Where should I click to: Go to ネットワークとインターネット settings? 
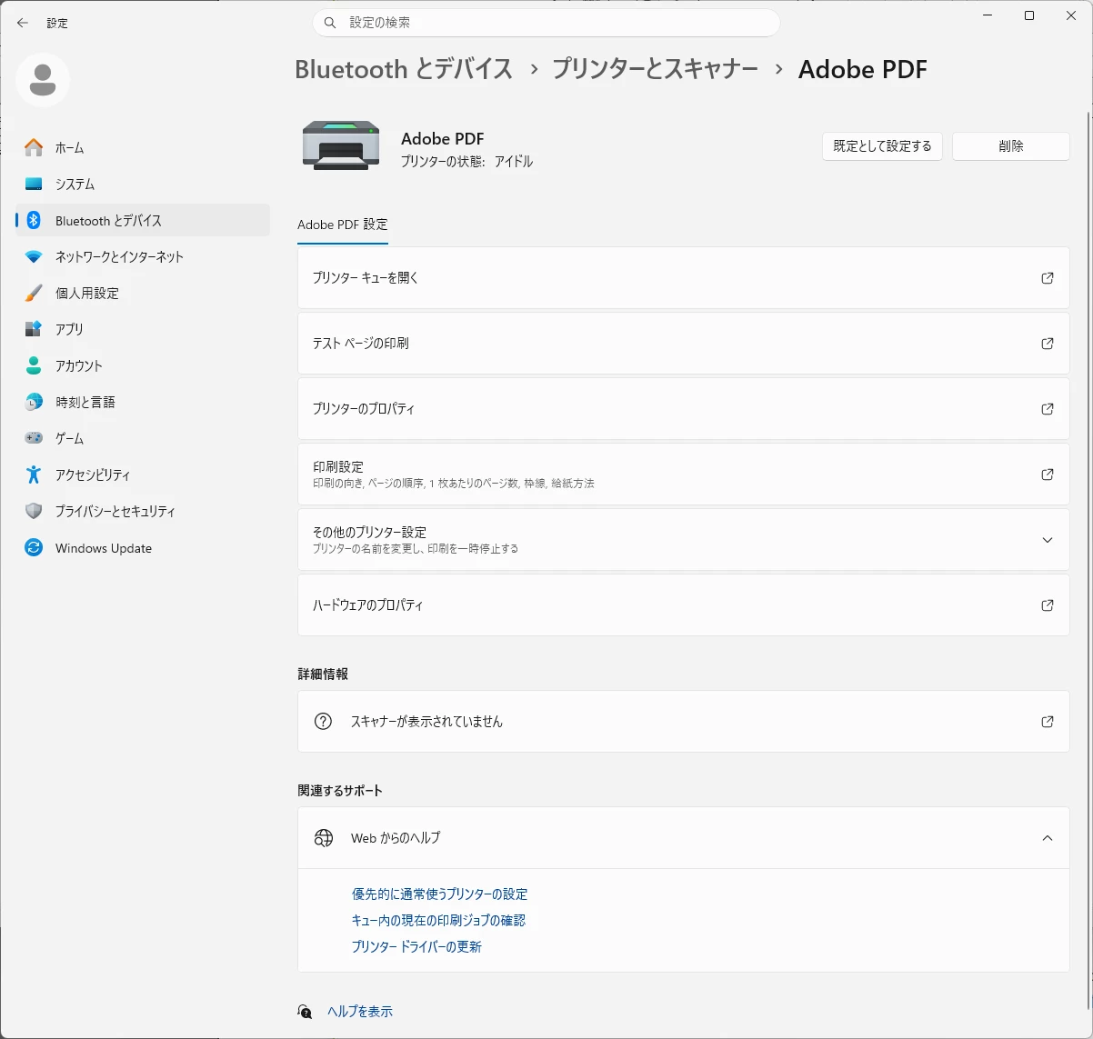143,256
